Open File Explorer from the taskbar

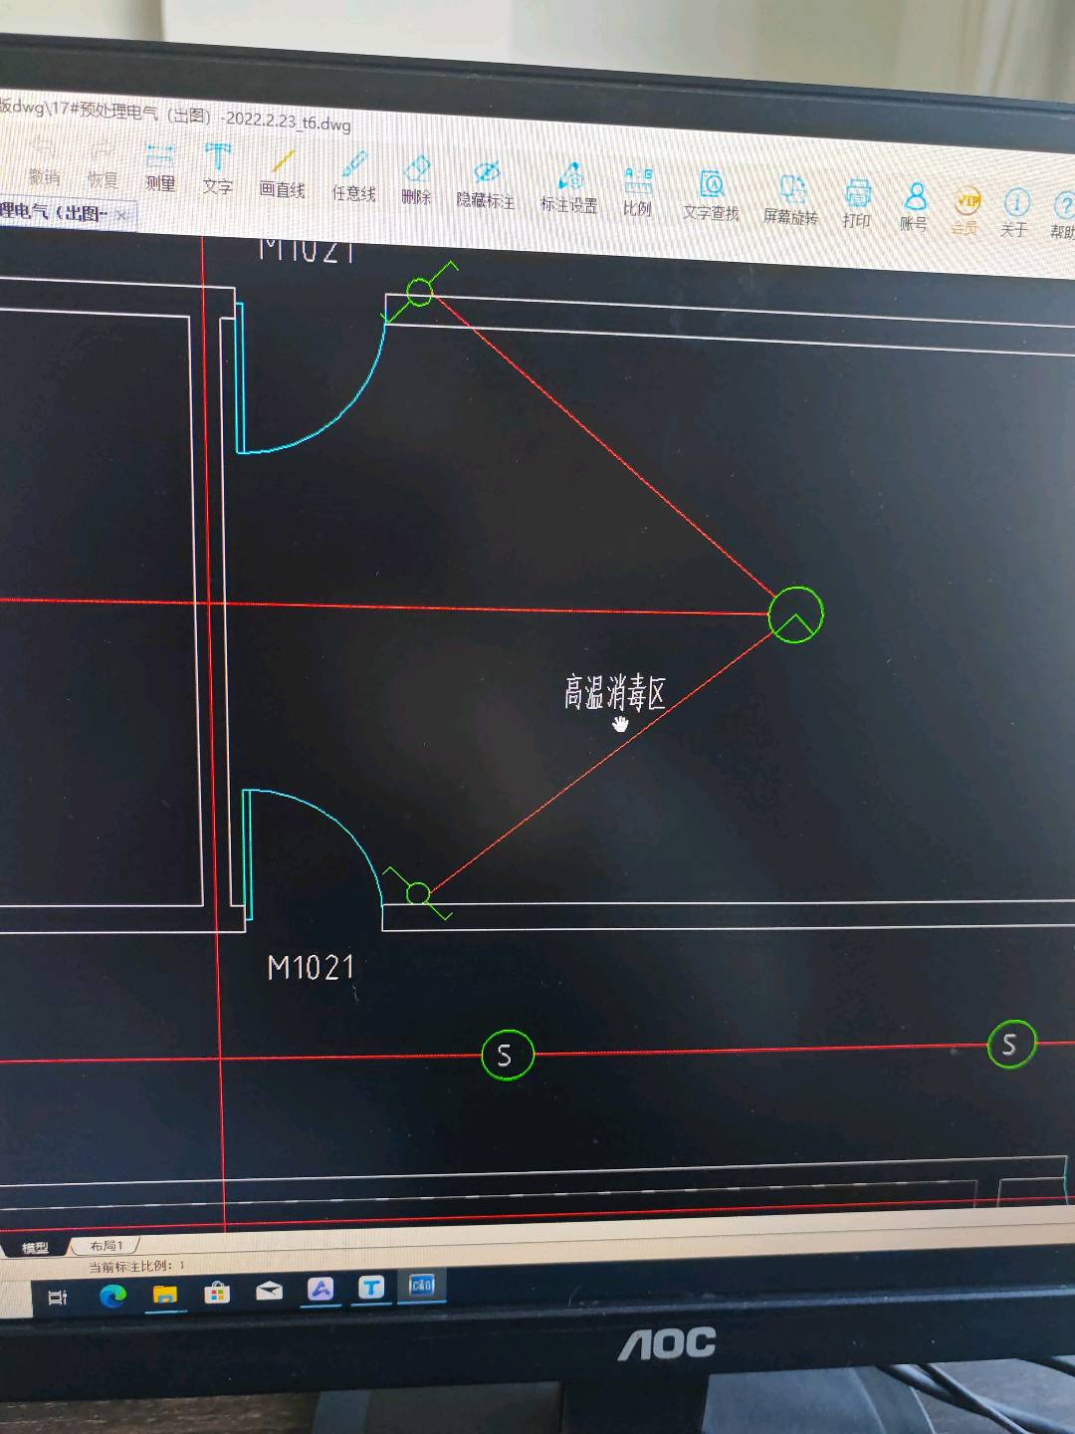[x=165, y=1295]
